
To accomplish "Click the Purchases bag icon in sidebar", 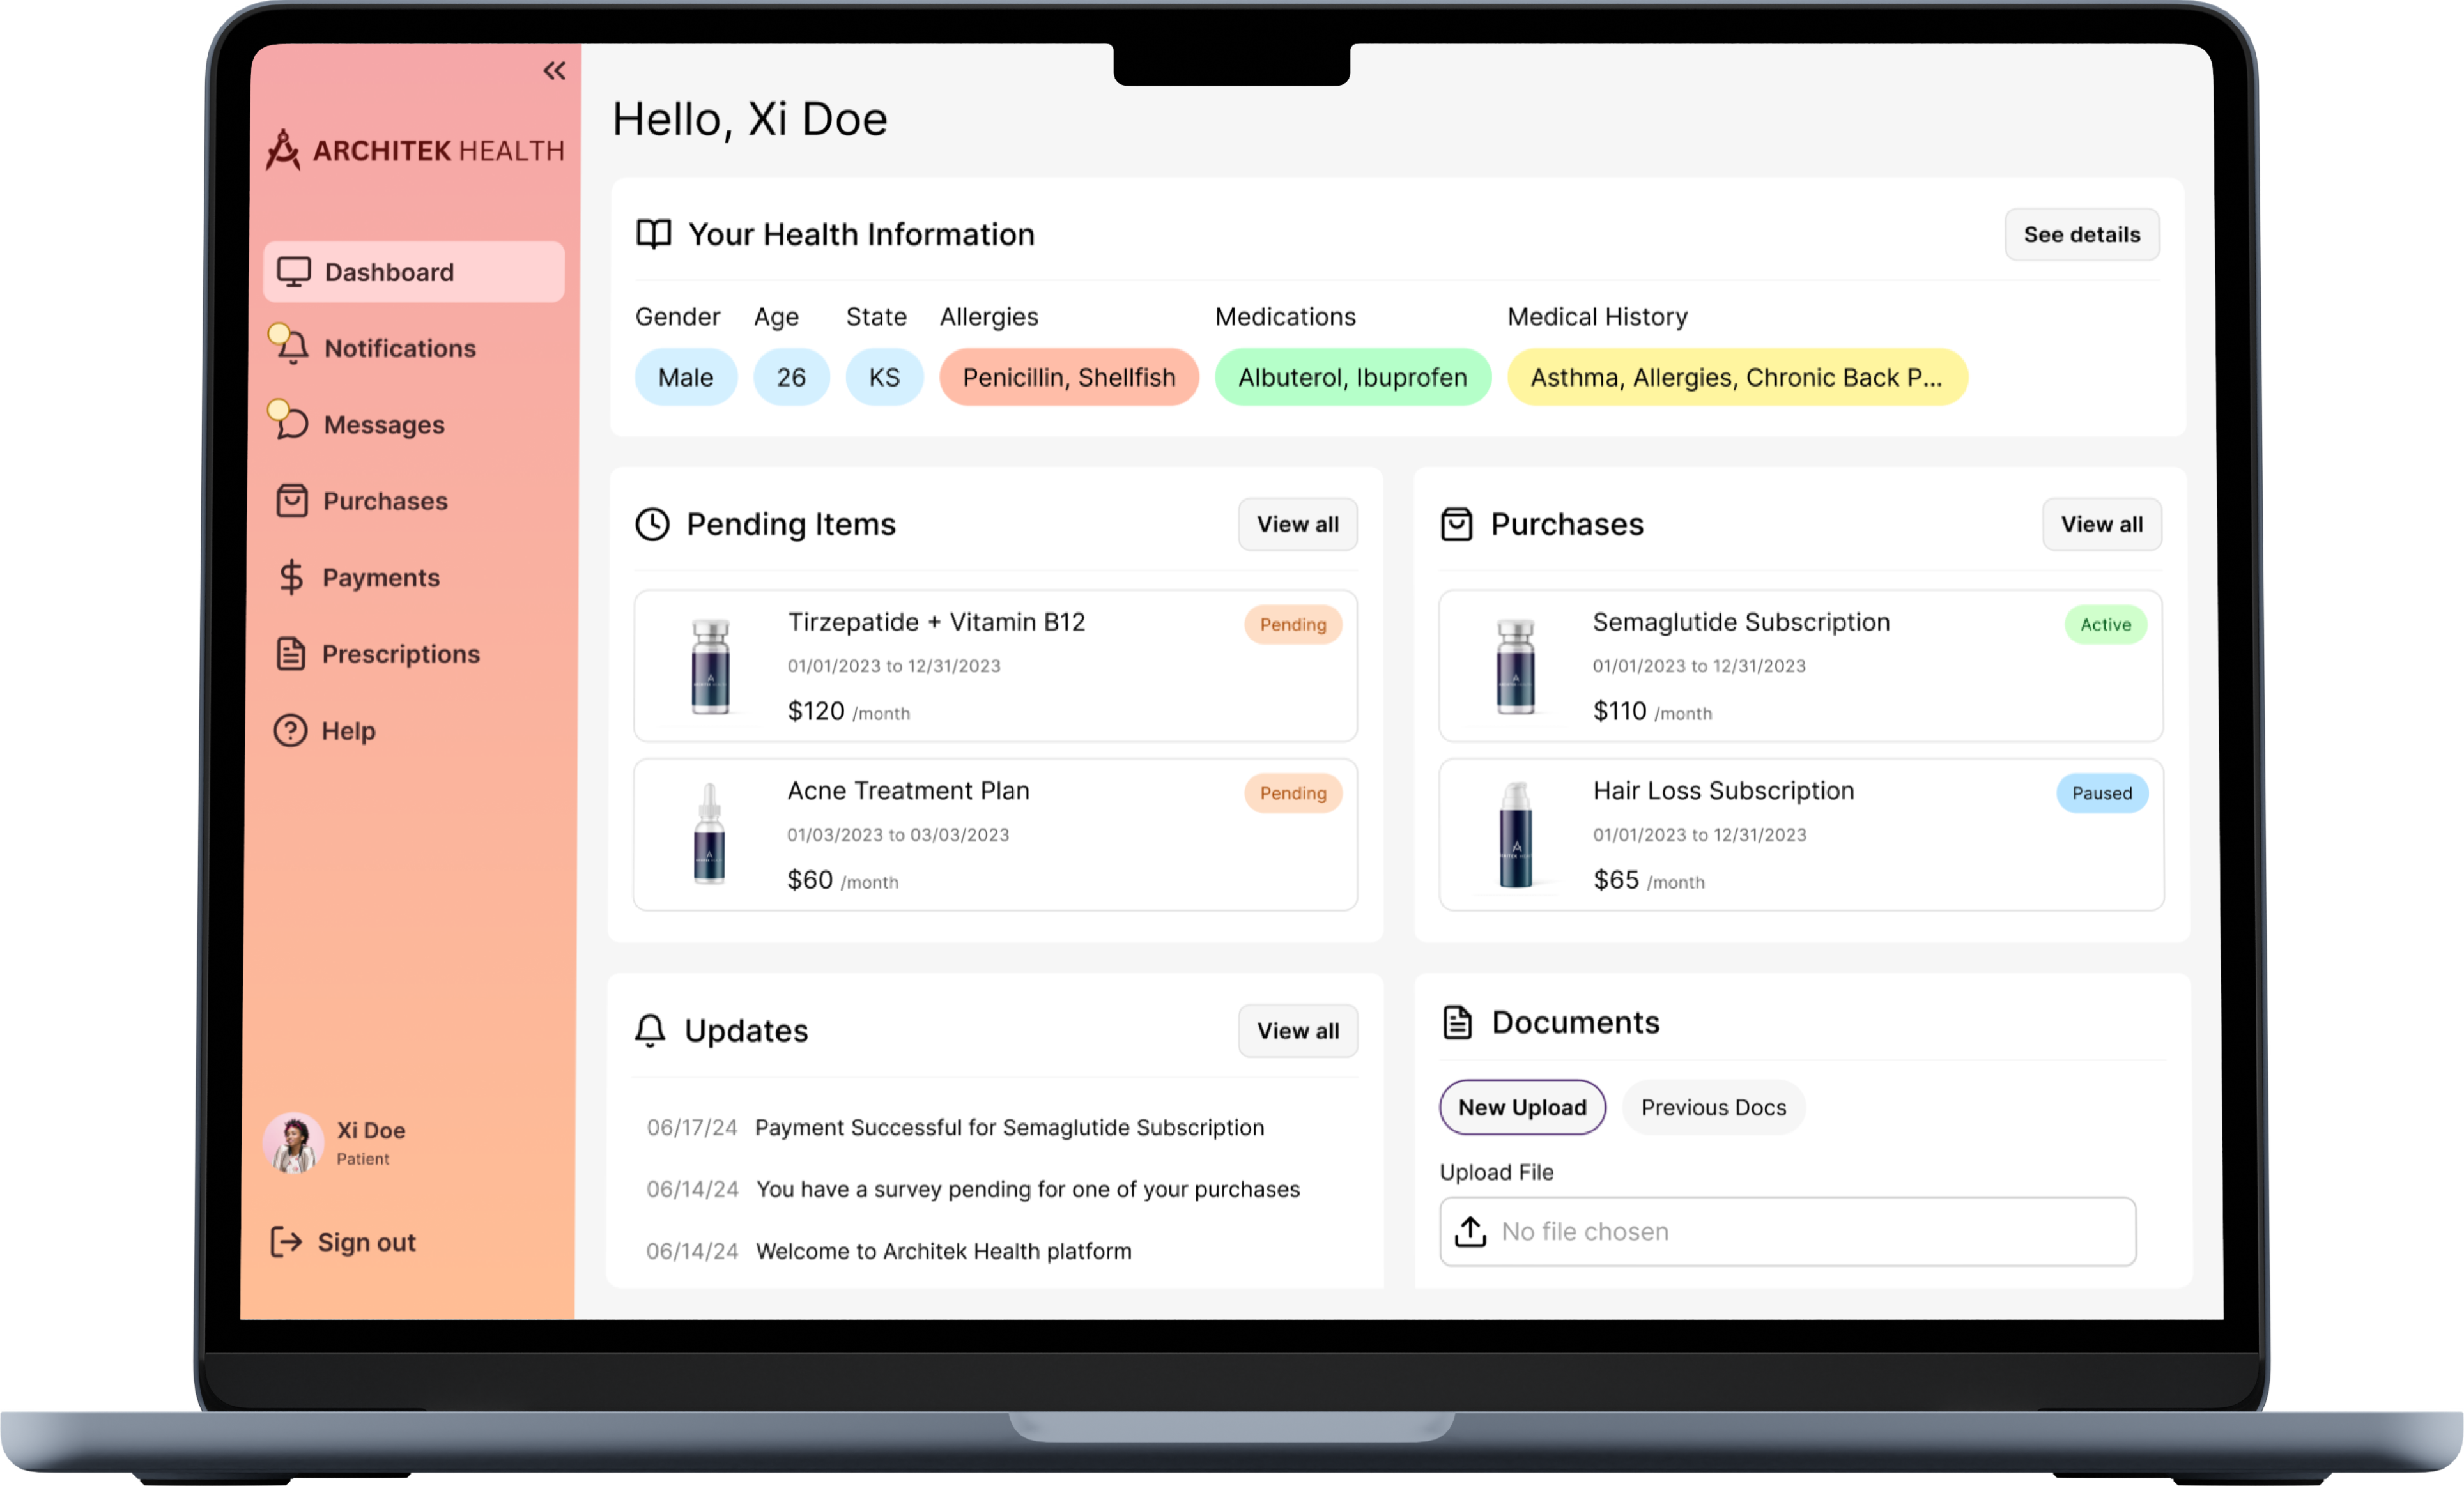I will 292,501.
